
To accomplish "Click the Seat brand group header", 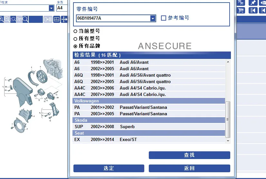I will (149, 133).
